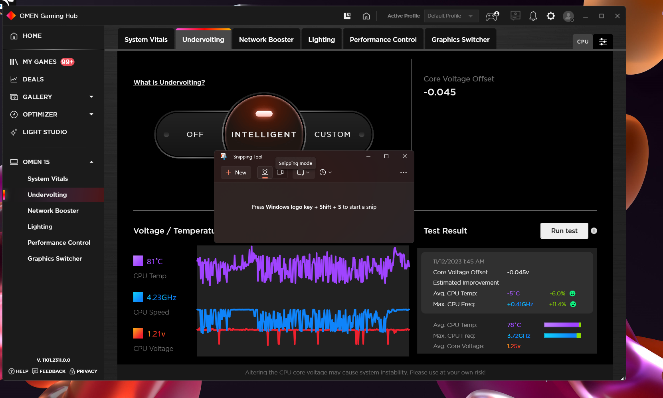Click the OMEN diamond logo icon

11,16
